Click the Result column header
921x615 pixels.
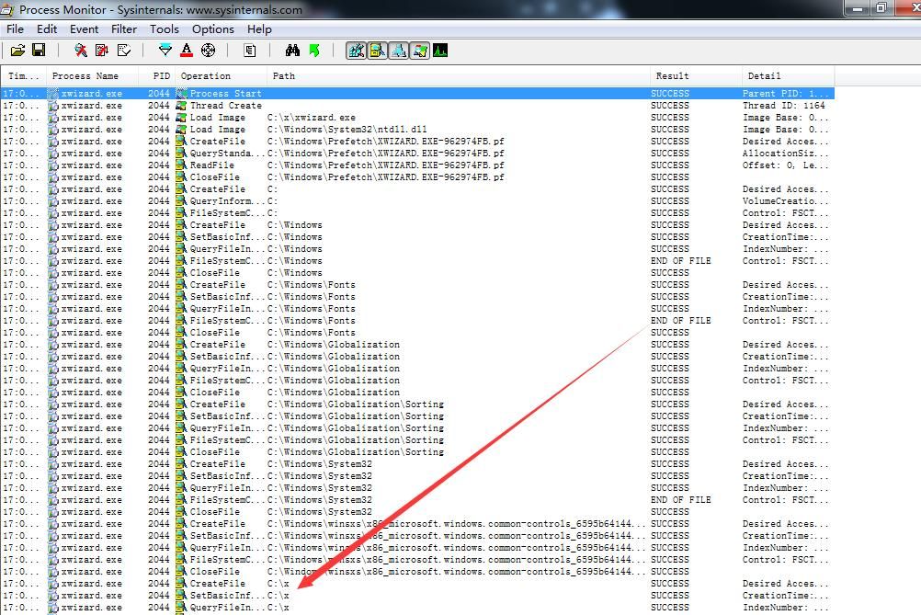[697, 75]
